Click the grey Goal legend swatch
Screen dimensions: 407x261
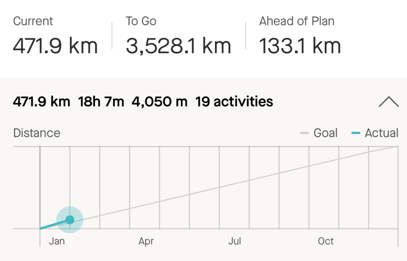pos(304,133)
